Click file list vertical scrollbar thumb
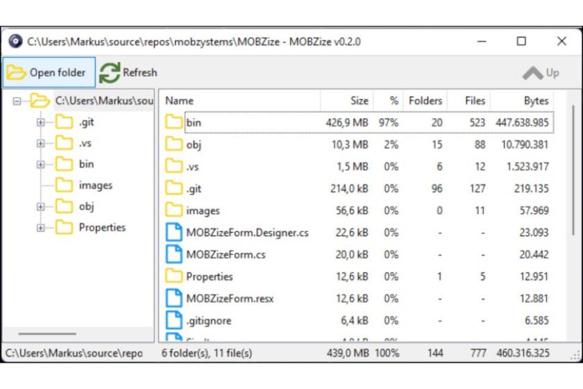This screenshot has height=389, width=583. click(573, 169)
